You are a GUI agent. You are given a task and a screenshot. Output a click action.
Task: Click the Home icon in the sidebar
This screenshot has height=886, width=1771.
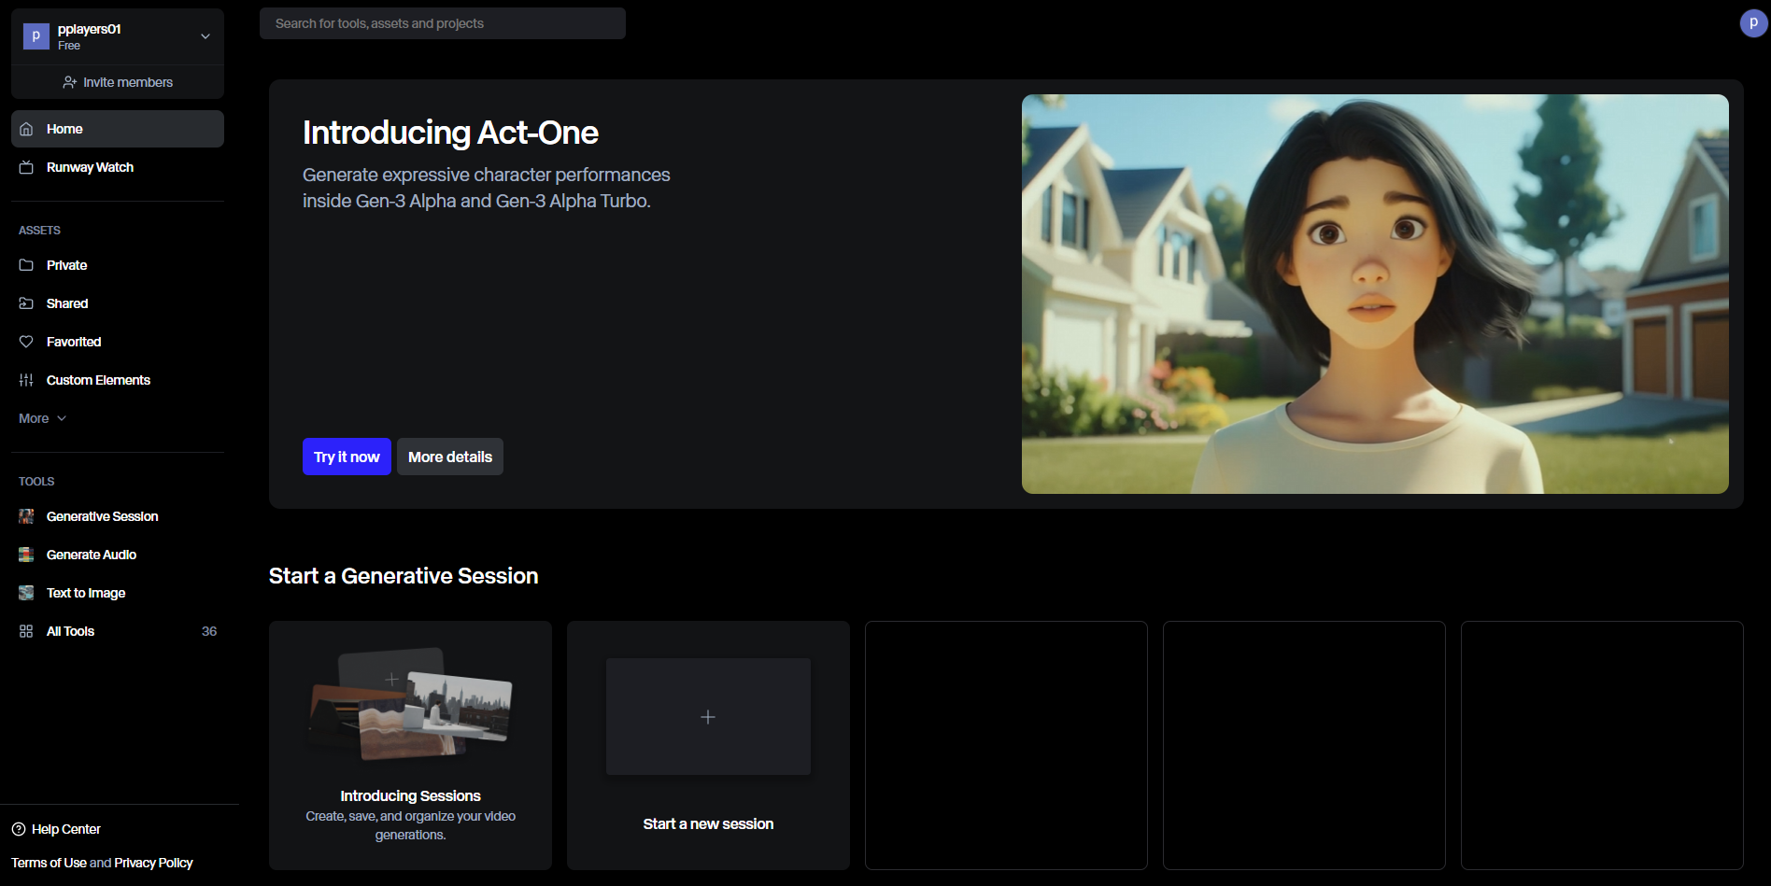coord(26,129)
